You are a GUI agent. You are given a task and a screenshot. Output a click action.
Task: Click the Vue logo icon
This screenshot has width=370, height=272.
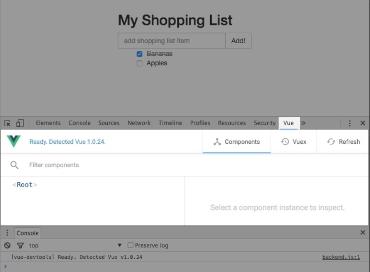(x=14, y=142)
